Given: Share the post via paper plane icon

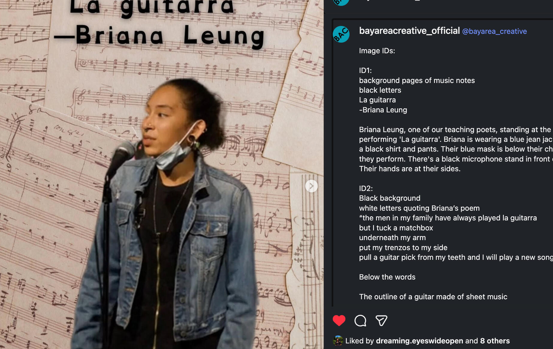Looking at the screenshot, I should (x=381, y=321).
